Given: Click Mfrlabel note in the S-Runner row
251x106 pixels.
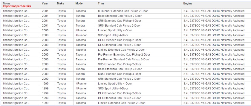Looking at the screenshot, I should tap(16, 11).
